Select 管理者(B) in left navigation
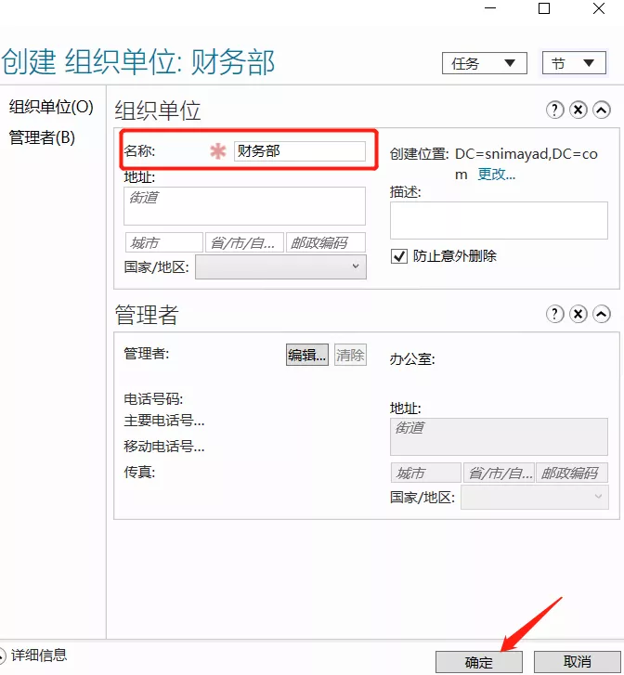Image resolution: width=624 pixels, height=675 pixels. tap(42, 137)
